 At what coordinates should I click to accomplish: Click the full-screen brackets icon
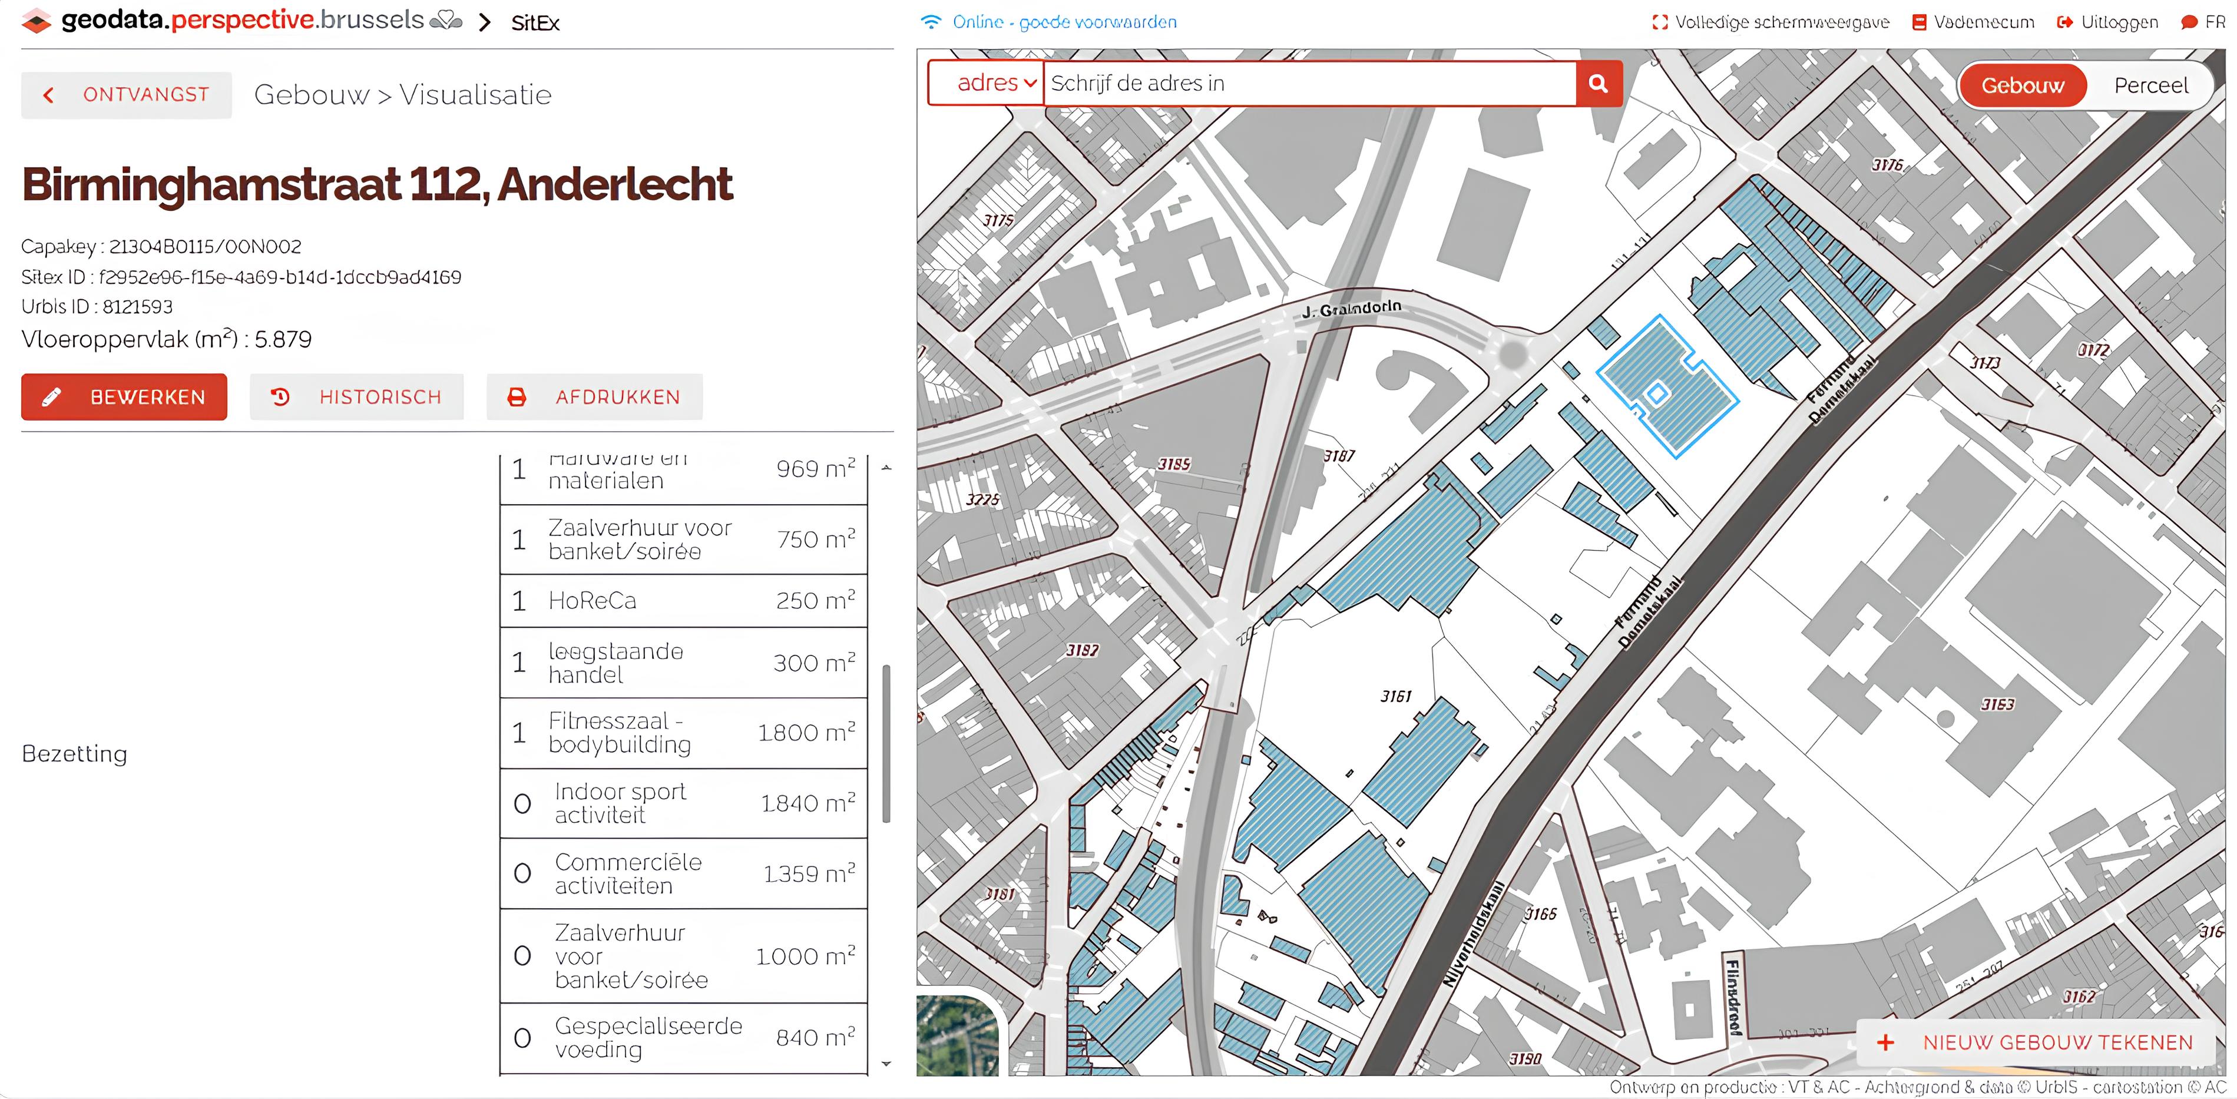pos(1660,22)
